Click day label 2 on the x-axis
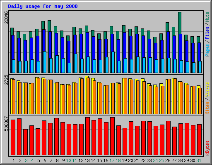This screenshot has height=165, width=212. 20,160
